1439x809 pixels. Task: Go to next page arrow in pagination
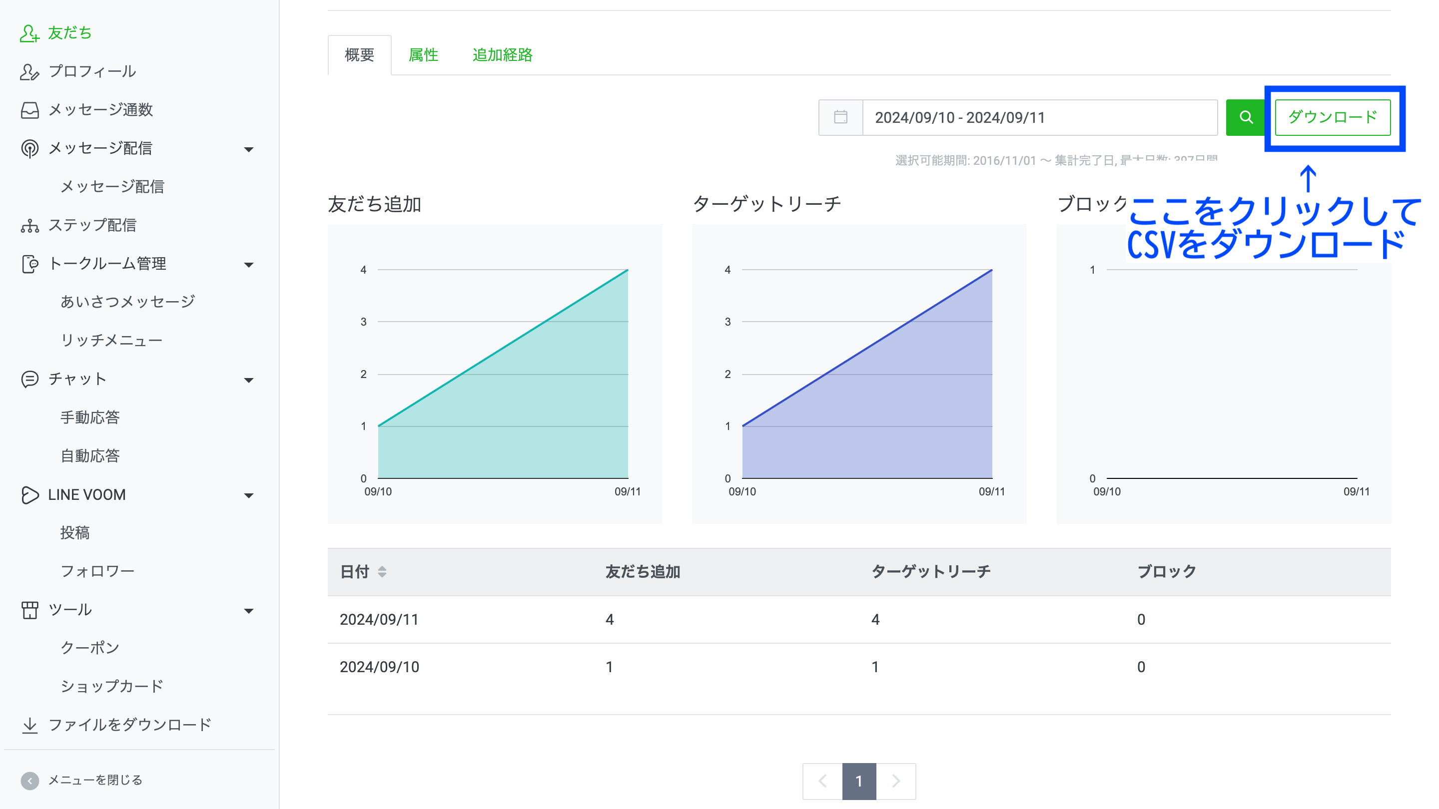coord(895,781)
